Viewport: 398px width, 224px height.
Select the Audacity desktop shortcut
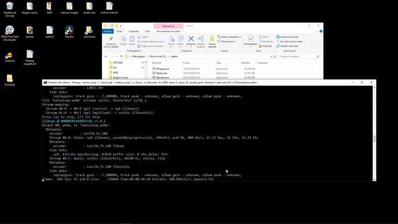(x=10, y=57)
